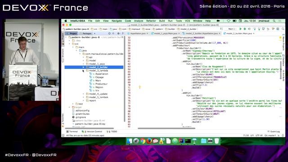288x162 pixels.
Task: Click the UTF-8 encoding widget in status bar
Action: [x=259, y=135]
